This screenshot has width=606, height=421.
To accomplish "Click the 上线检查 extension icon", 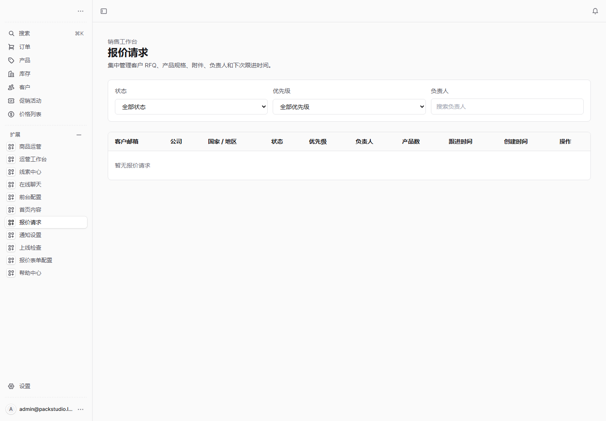I will [11, 248].
